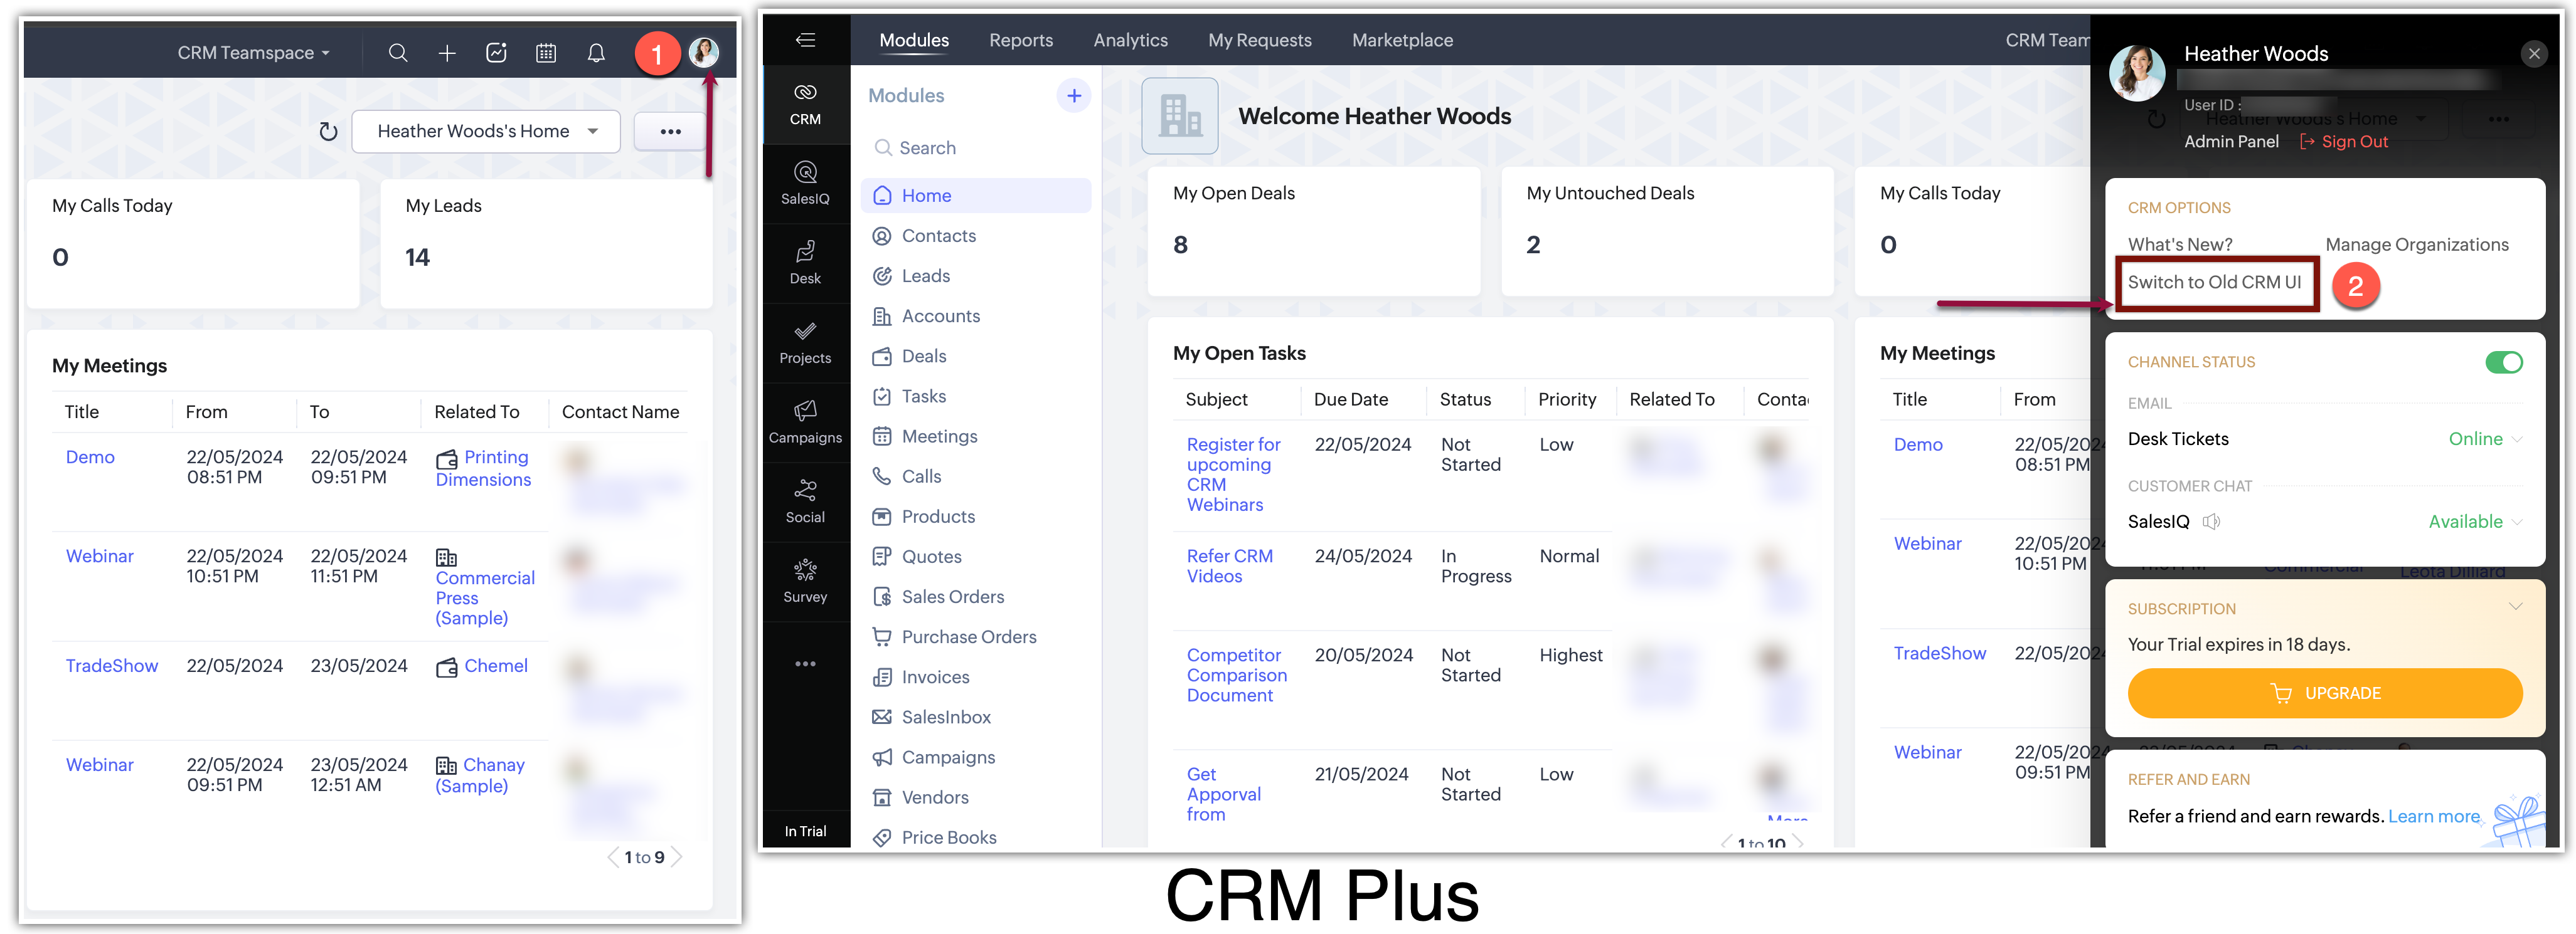Image resolution: width=2576 pixels, height=934 pixels.
Task: Click Learn more in Refer and Earn
Action: [x=2433, y=816]
